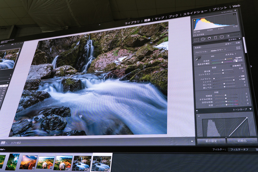Switch to the マップ module
This screenshot has height=172, width=258.
click(159, 18)
